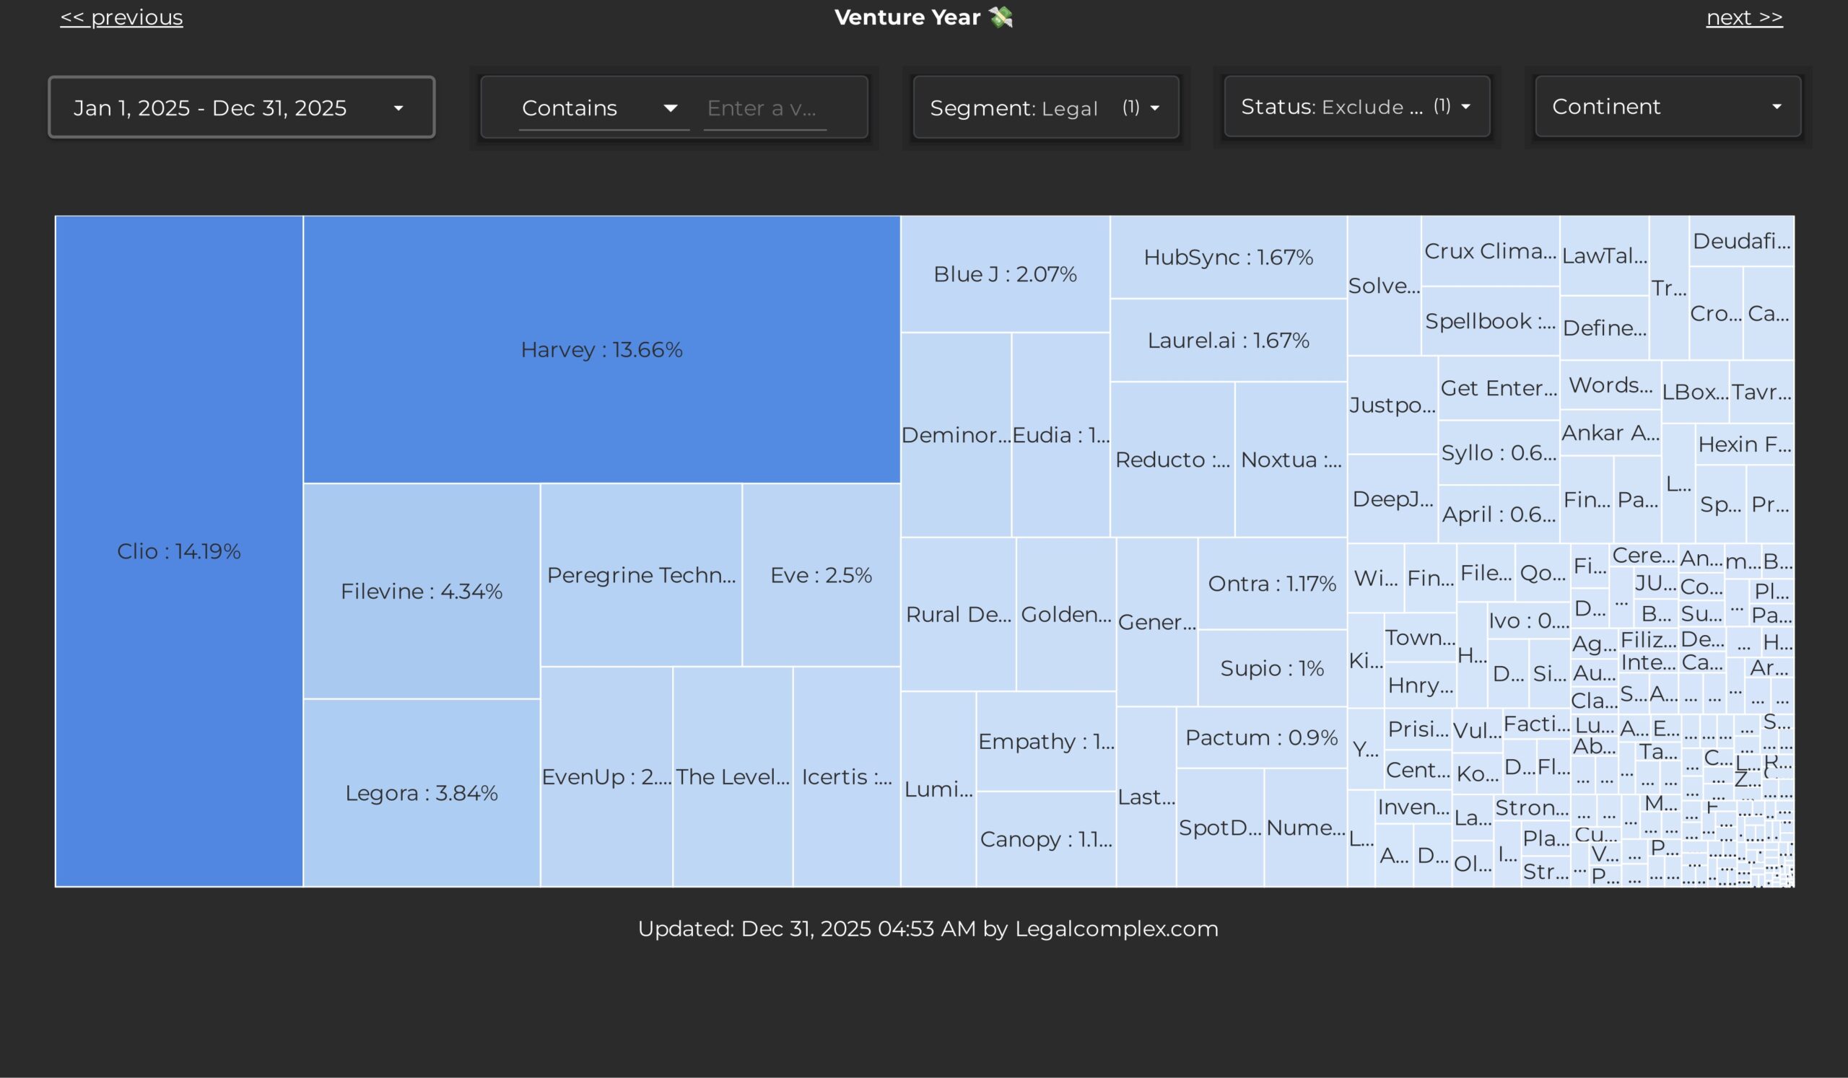Click the Supio 1% tile
The image size is (1848, 1078).
click(1272, 668)
